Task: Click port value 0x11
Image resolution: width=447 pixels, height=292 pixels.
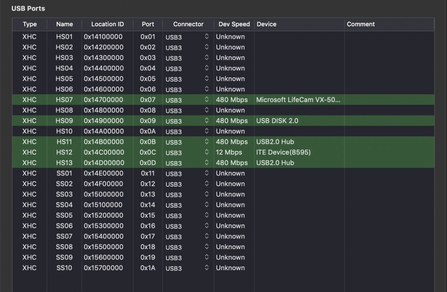Action: coord(148,173)
